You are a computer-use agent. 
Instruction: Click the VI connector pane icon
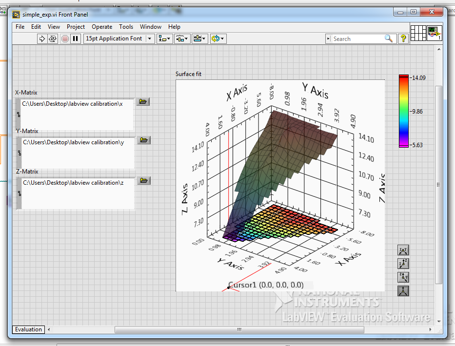click(x=418, y=33)
